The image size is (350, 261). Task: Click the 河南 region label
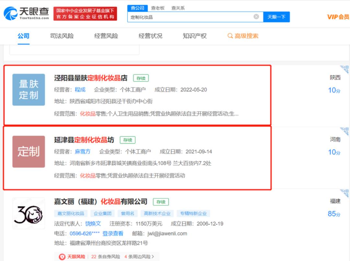[x=335, y=140]
